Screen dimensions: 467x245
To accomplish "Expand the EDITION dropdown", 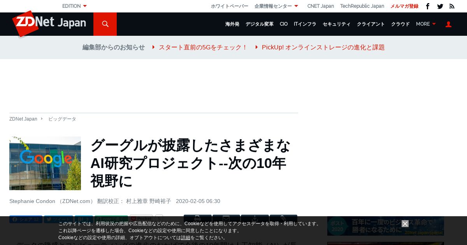I will point(74,6).
